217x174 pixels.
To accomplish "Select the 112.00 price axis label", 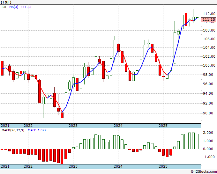I will 209,14.
